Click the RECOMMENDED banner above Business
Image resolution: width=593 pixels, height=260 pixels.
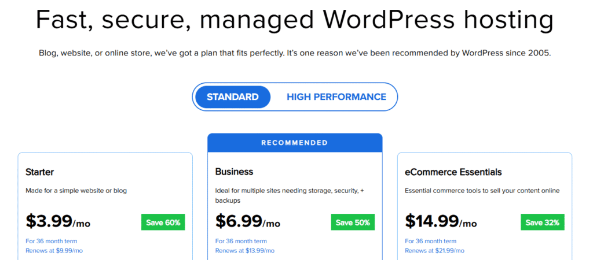(x=294, y=143)
